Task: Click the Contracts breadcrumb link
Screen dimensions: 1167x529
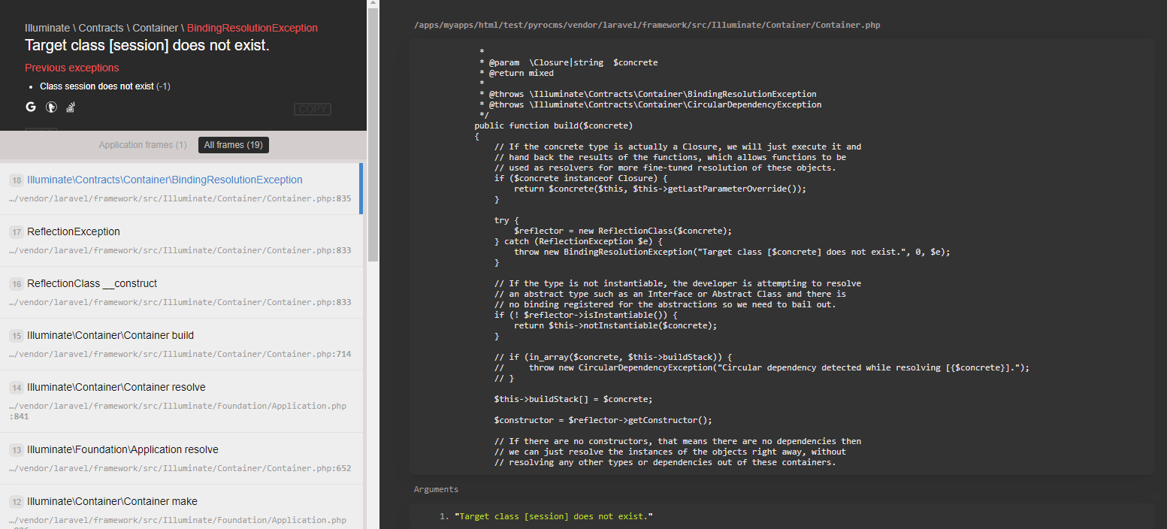Action: pyautogui.click(x=100, y=27)
